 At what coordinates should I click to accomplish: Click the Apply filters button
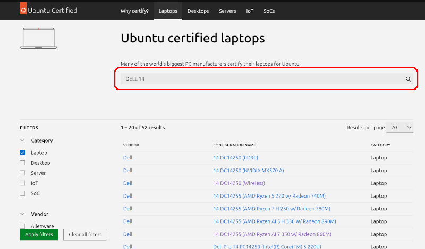pos(39,234)
